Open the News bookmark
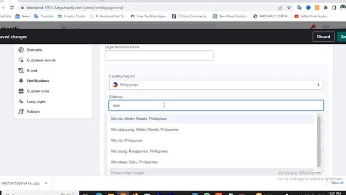This screenshot has height=195, width=346. [22, 16]
